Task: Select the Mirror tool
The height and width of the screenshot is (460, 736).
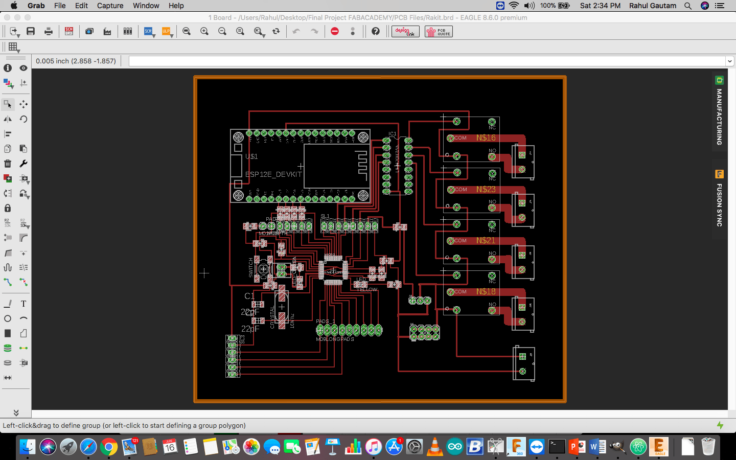Action: click(8, 119)
